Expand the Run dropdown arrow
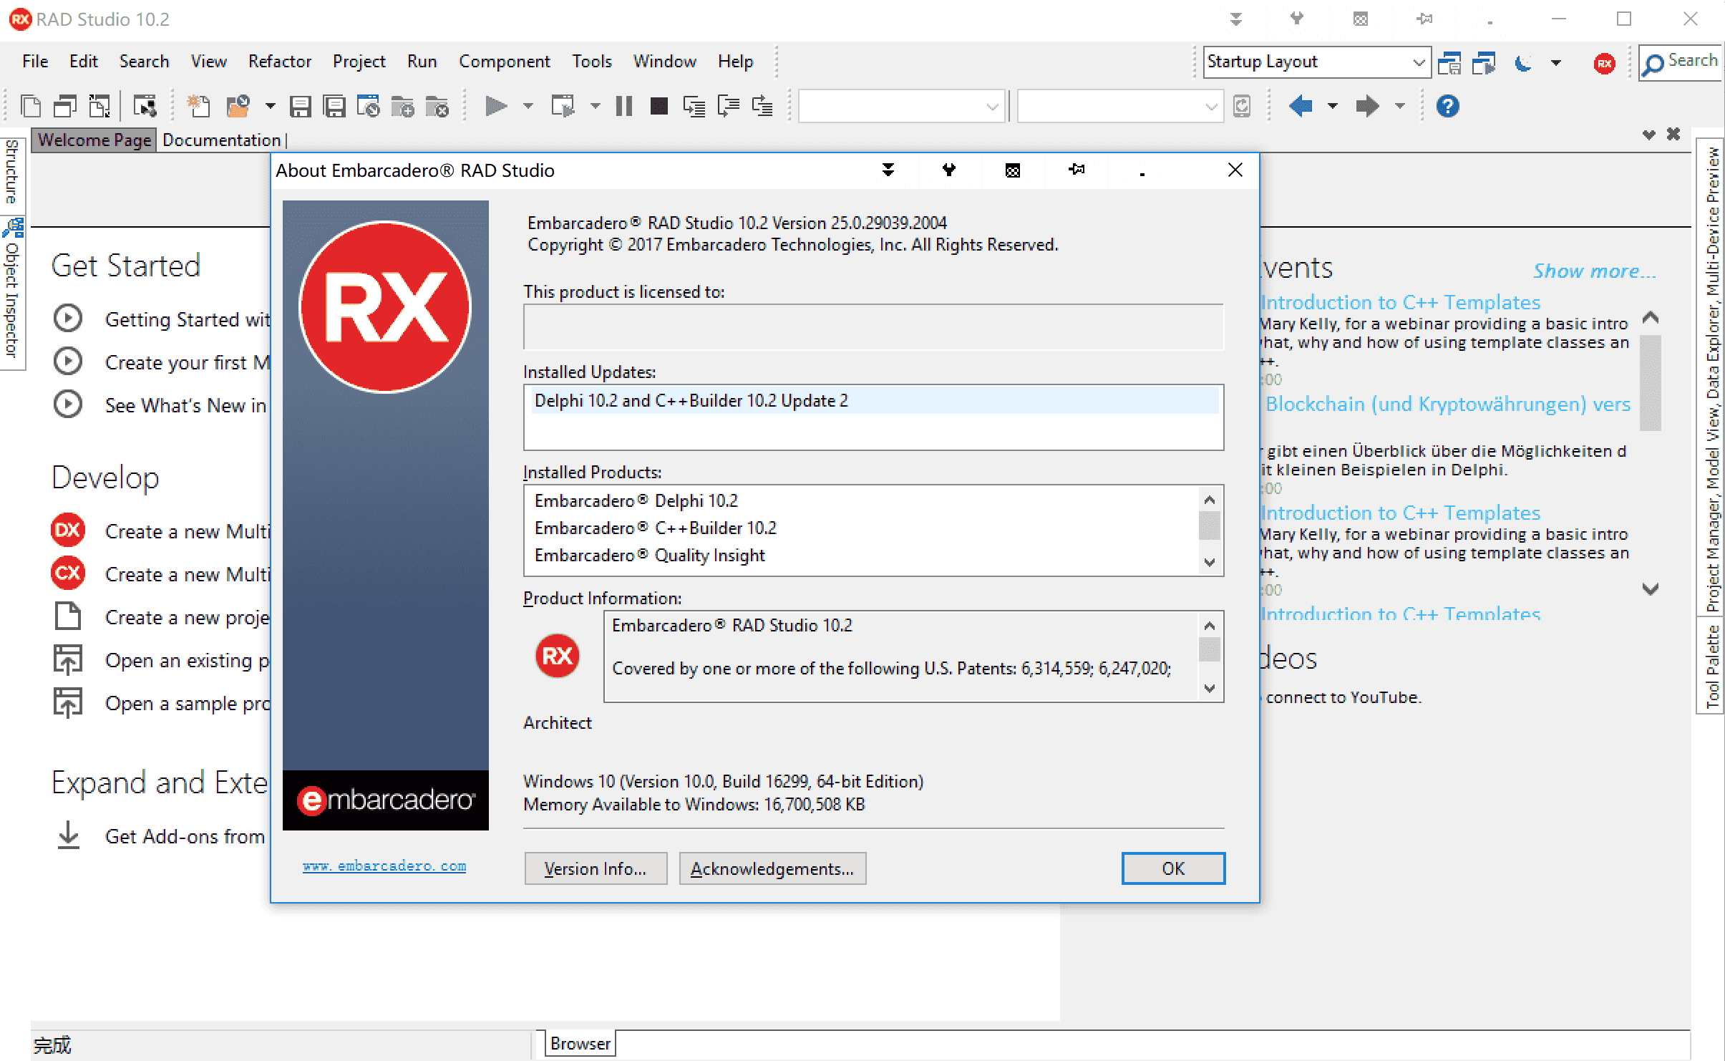Screen dimensions: 1725x1061 coord(528,106)
